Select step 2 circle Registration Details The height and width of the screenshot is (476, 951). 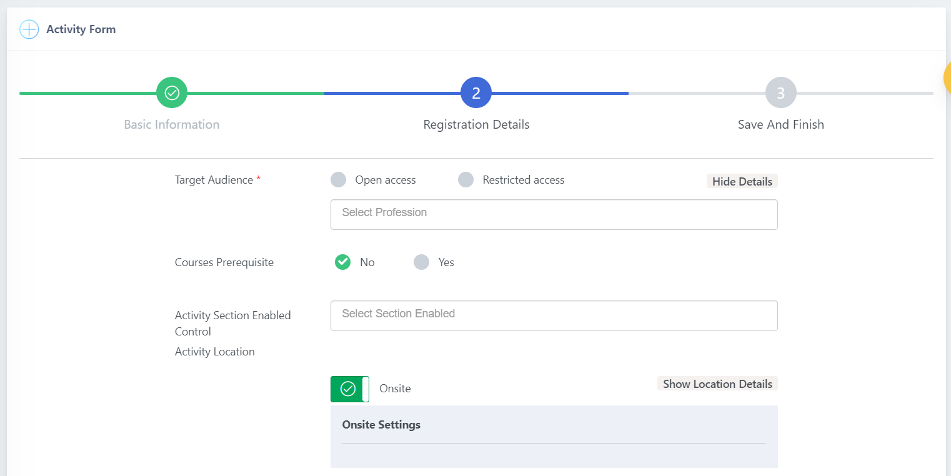click(x=476, y=92)
